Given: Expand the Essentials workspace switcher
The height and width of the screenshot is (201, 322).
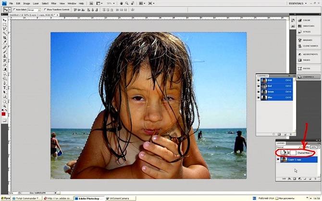Looking at the screenshot, I should click(x=301, y=3).
